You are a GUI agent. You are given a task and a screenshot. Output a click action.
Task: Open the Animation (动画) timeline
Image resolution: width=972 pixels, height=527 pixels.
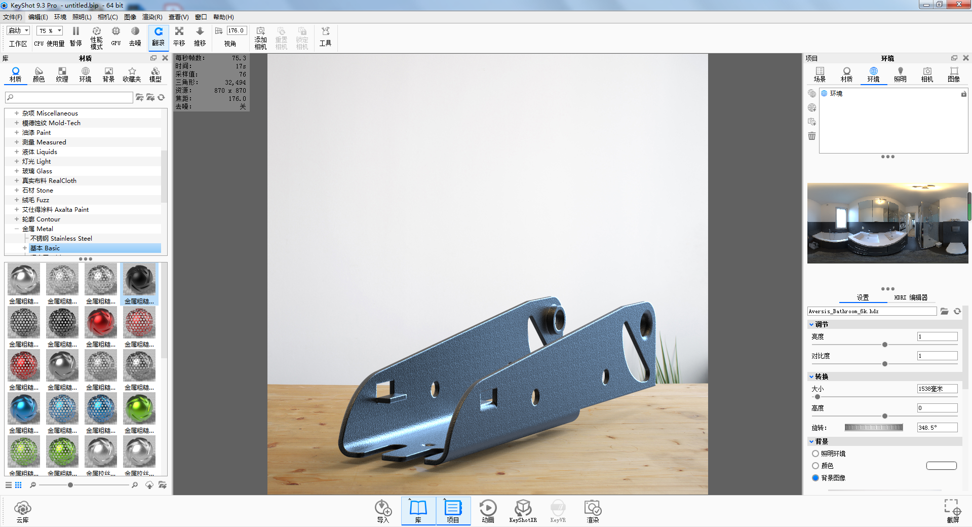point(488,511)
